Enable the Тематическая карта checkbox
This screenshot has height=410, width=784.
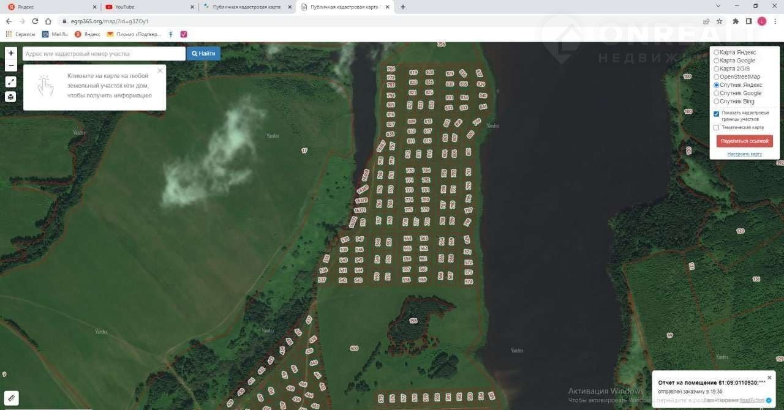pos(717,127)
